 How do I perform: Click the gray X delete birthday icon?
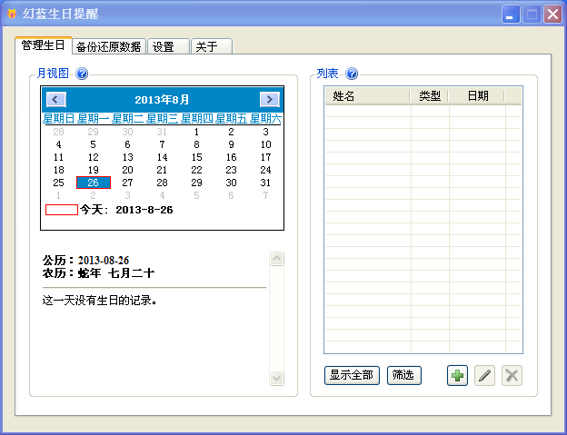coord(512,375)
